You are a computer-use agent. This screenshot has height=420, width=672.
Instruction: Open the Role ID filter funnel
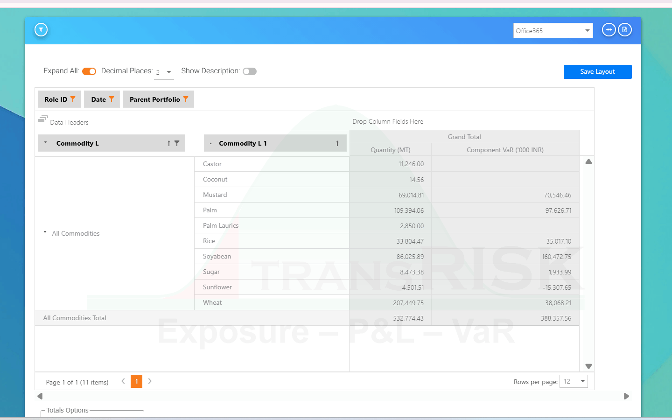point(73,99)
